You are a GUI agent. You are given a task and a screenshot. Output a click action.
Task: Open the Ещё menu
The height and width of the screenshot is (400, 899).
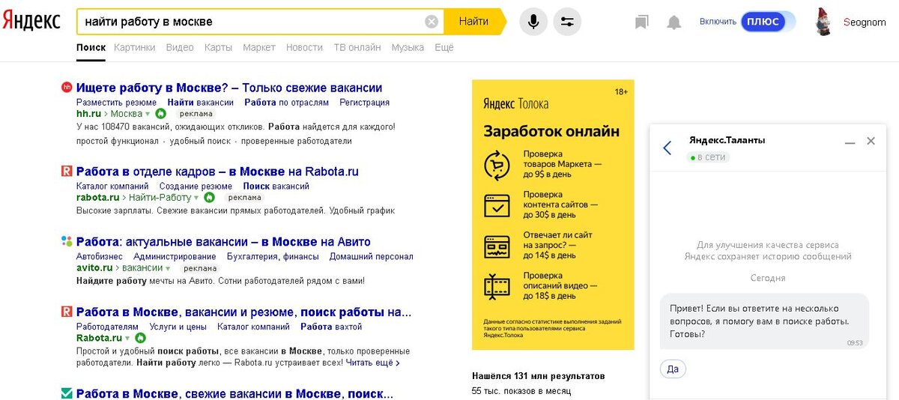pyautogui.click(x=444, y=47)
